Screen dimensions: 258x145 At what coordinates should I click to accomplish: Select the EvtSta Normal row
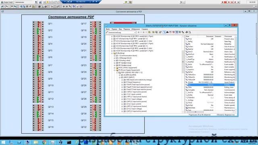210,95
